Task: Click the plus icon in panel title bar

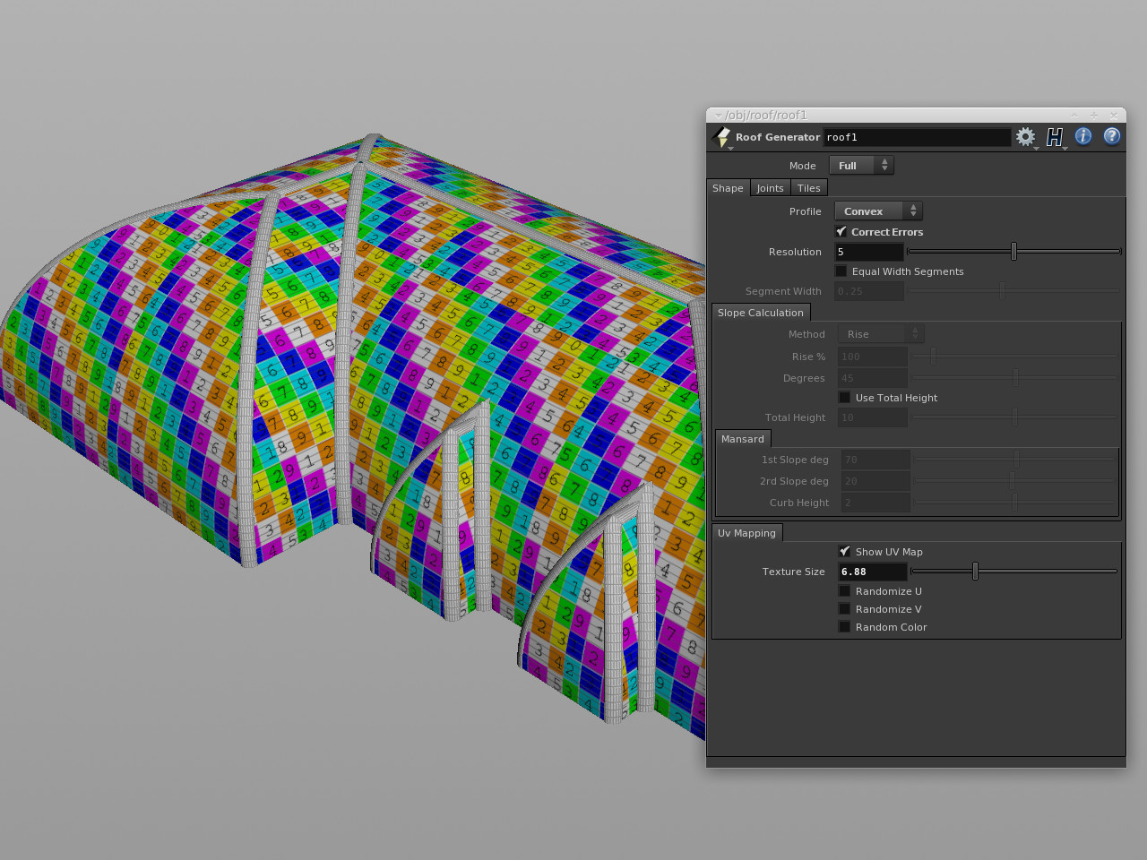Action: [x=1094, y=115]
